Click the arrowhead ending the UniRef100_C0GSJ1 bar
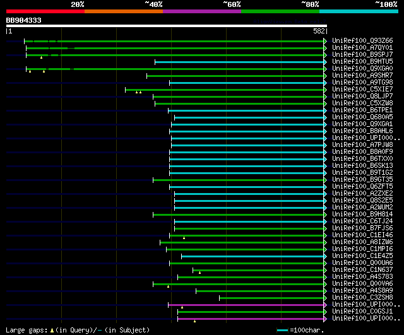This screenshot has height=335, width=404. point(325,312)
